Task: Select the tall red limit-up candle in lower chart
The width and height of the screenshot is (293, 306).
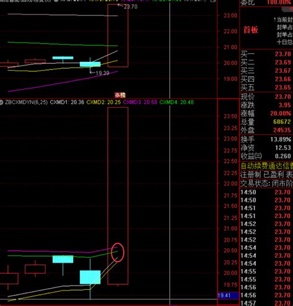Action: point(118,196)
